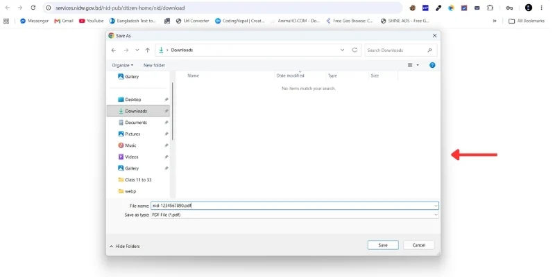Open view options dropdown arrow
Image resolution: width=555 pixels, height=277 pixels.
(418, 65)
